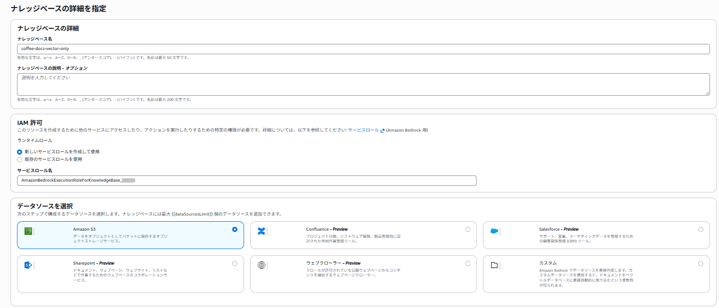Click the Amazon S3 bucket icon
719x308 pixels.
tap(28, 231)
